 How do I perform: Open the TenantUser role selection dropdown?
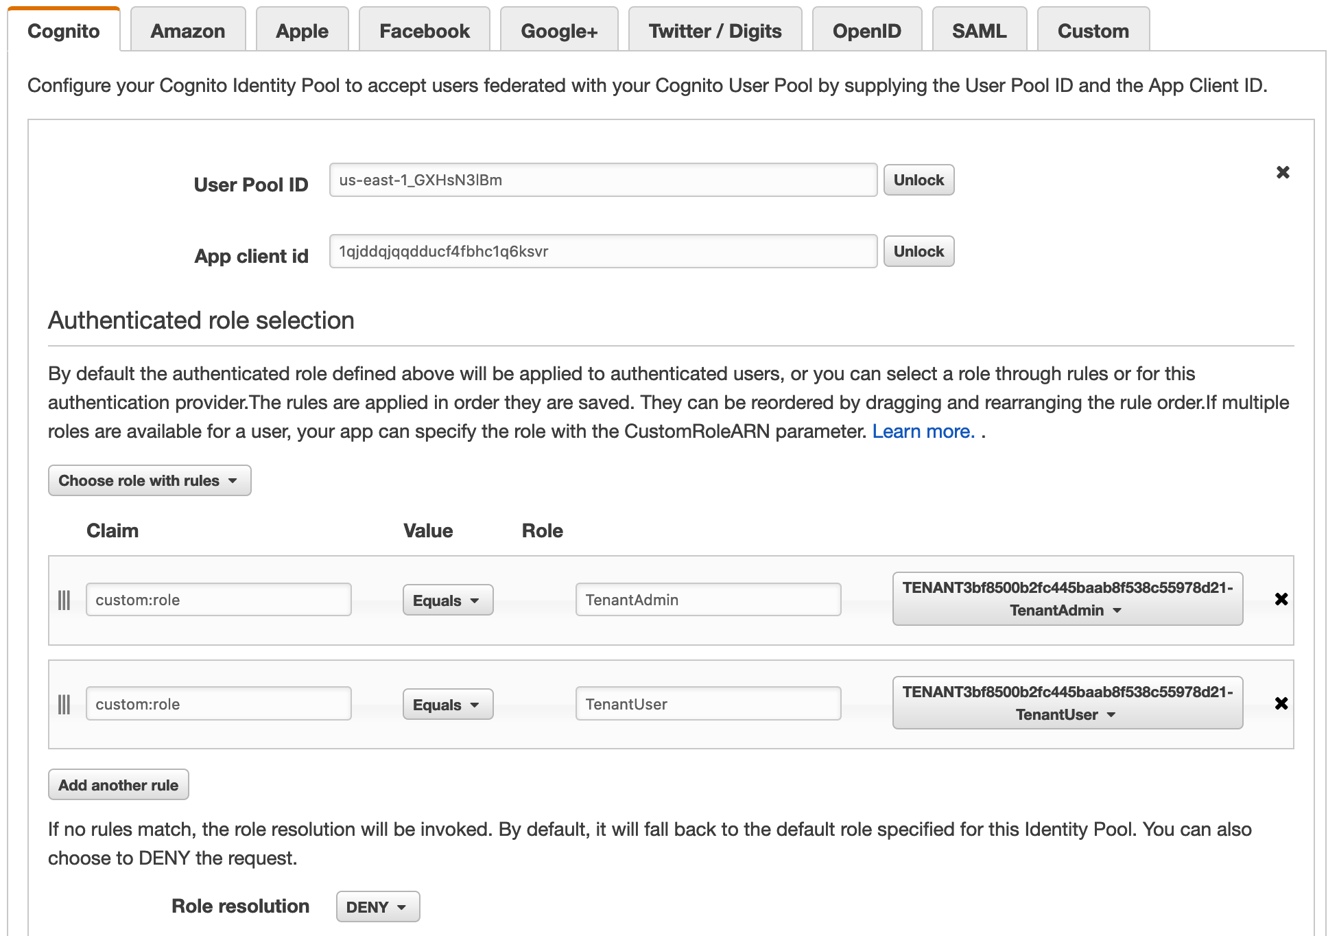pos(1067,703)
